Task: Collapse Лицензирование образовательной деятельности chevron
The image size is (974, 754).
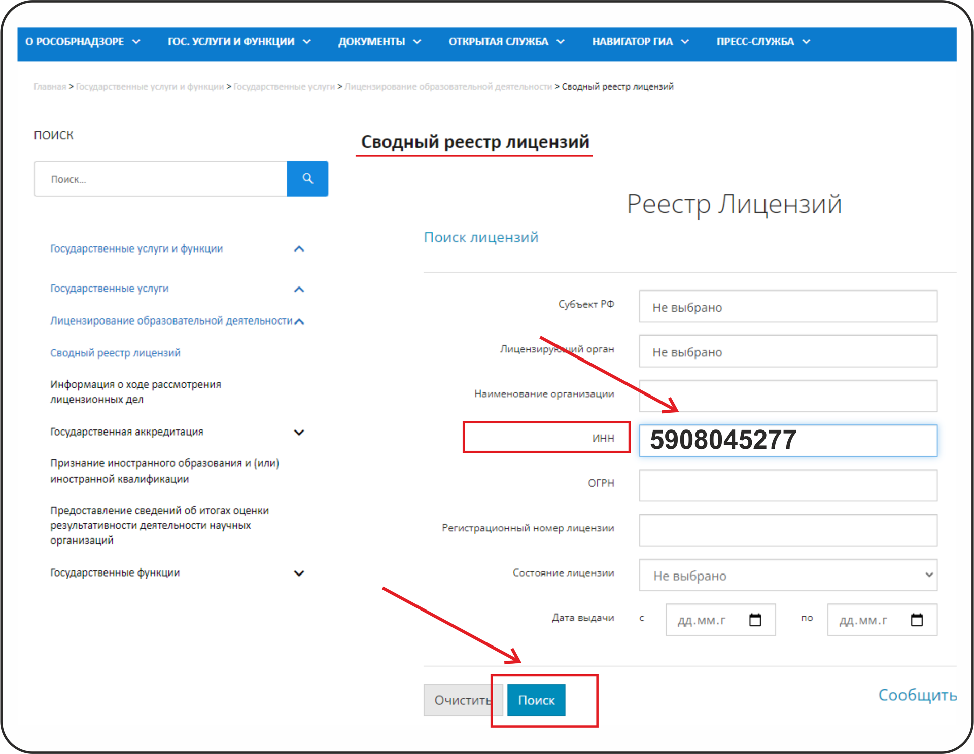Action: pos(299,321)
